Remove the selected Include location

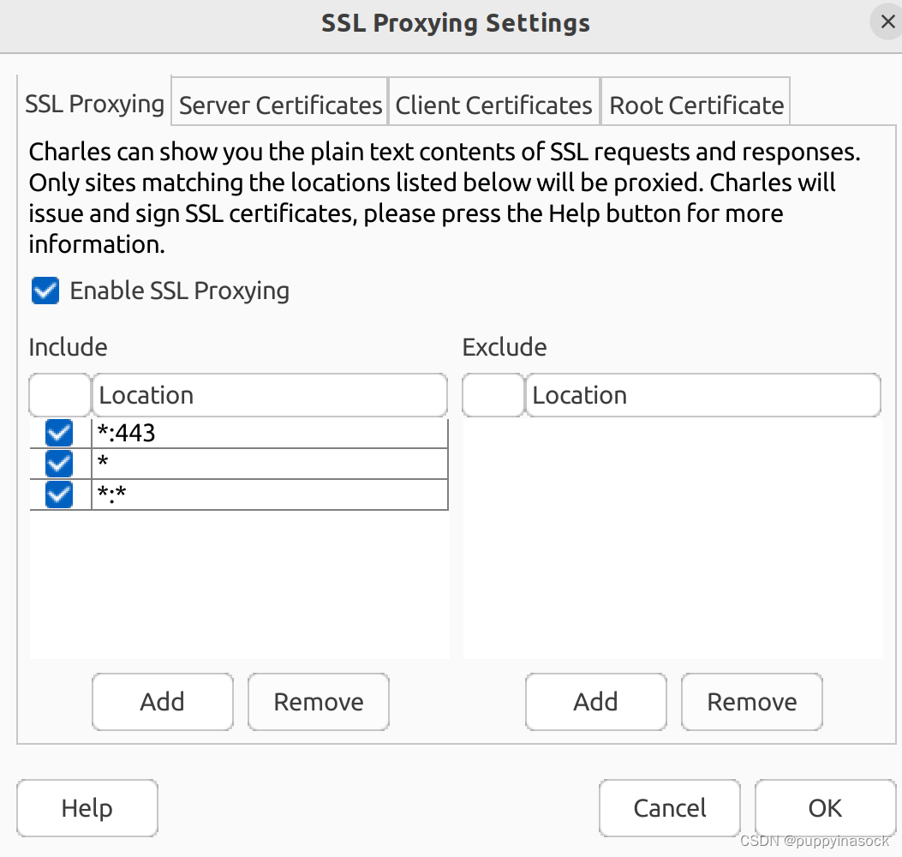tap(319, 702)
